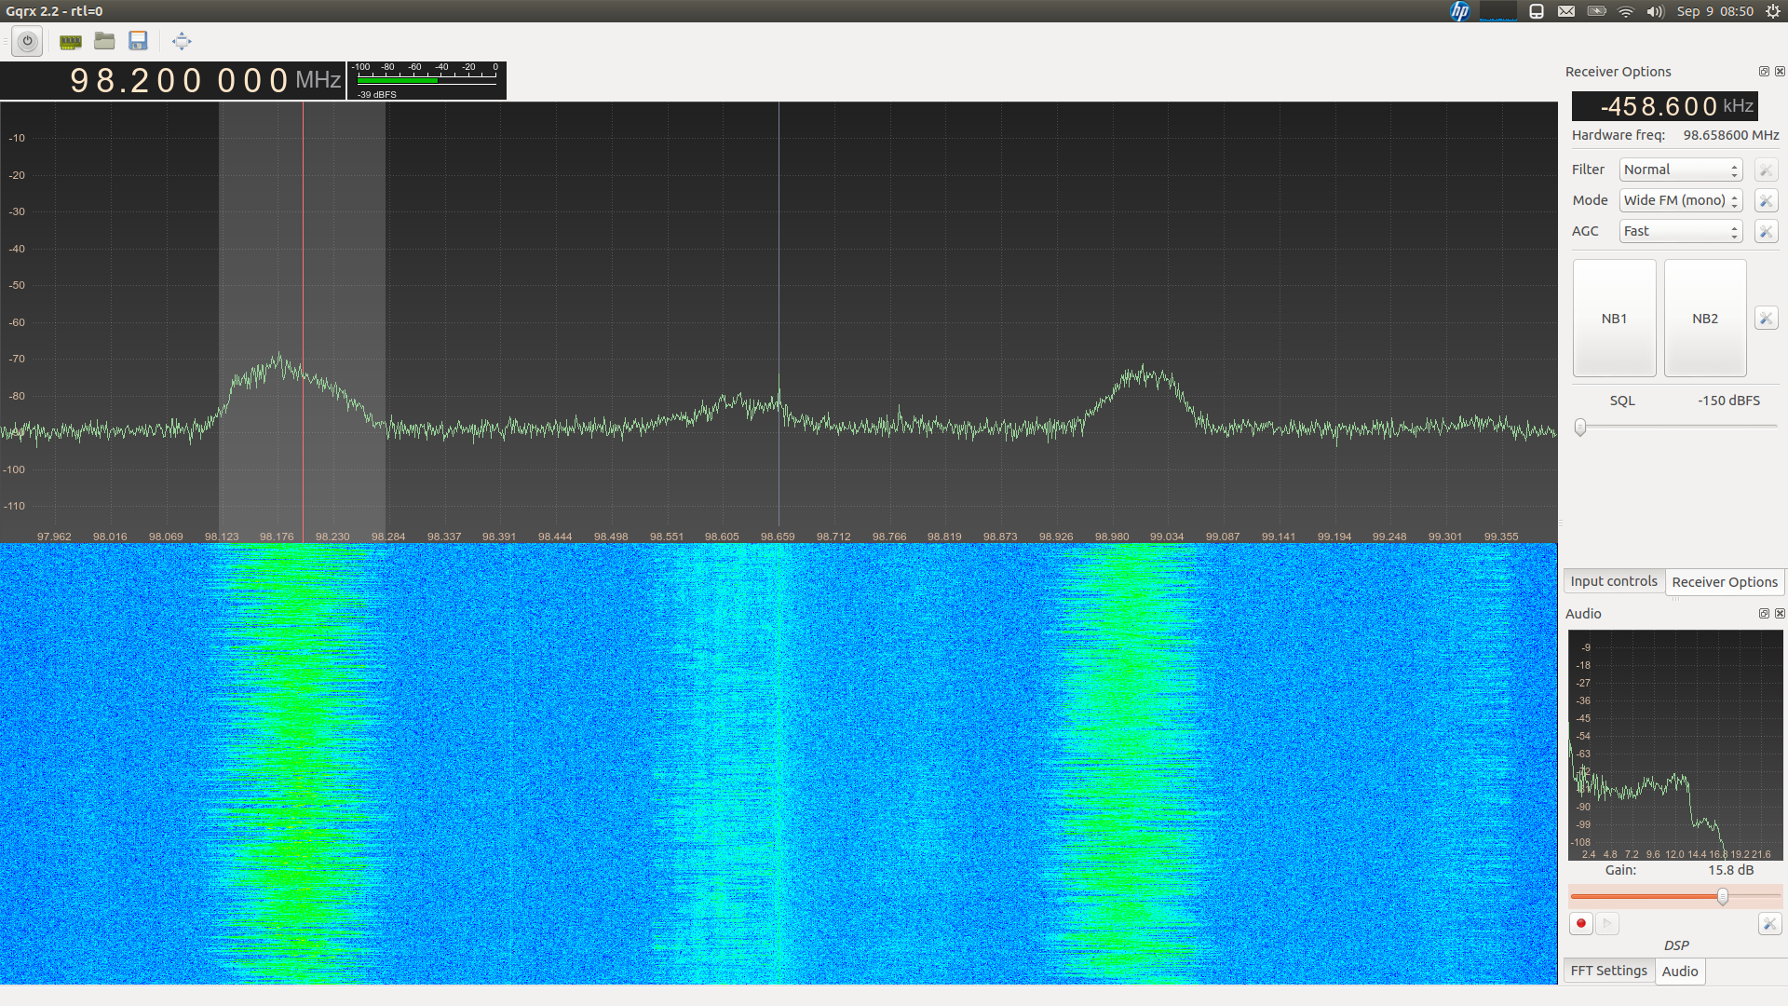Open the sound volume indicator
This screenshot has width=1788, height=1006.
[1655, 11]
